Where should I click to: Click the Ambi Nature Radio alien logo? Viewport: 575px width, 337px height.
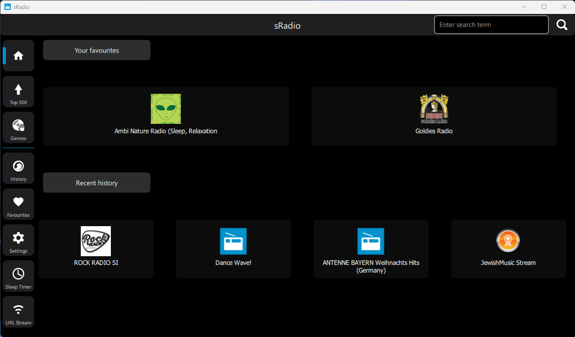(166, 109)
